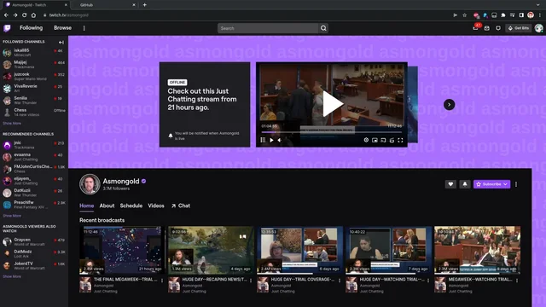Screen dimensions: 546x307
Task: Open THE FINAL MEGAWEEK broadcast thumbnail
Action: point(122,250)
